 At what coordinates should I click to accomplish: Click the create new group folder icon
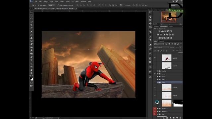(174, 118)
